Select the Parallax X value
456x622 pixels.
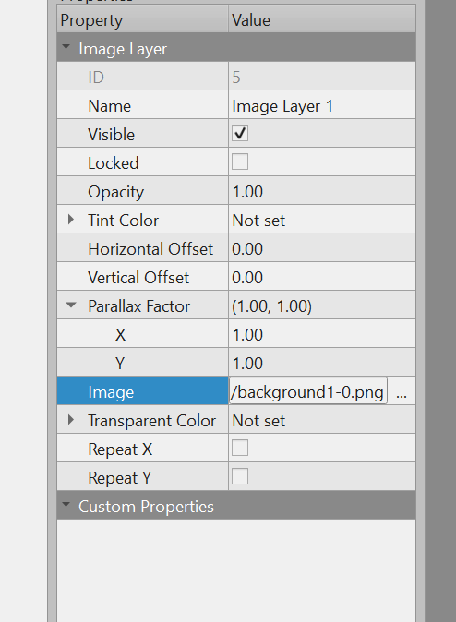322,334
